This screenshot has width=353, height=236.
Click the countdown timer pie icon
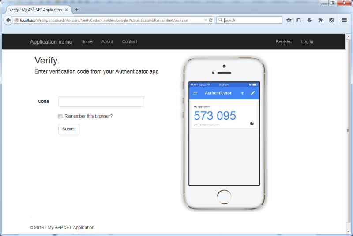click(252, 123)
